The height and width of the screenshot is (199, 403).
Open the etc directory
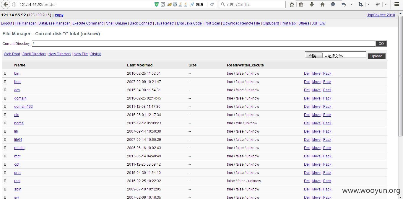click(x=17, y=115)
